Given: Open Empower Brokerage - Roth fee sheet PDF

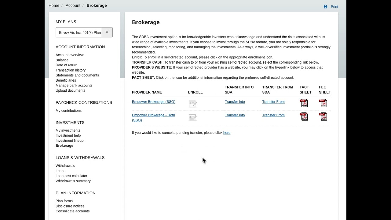Looking at the screenshot, I should coord(323,117).
